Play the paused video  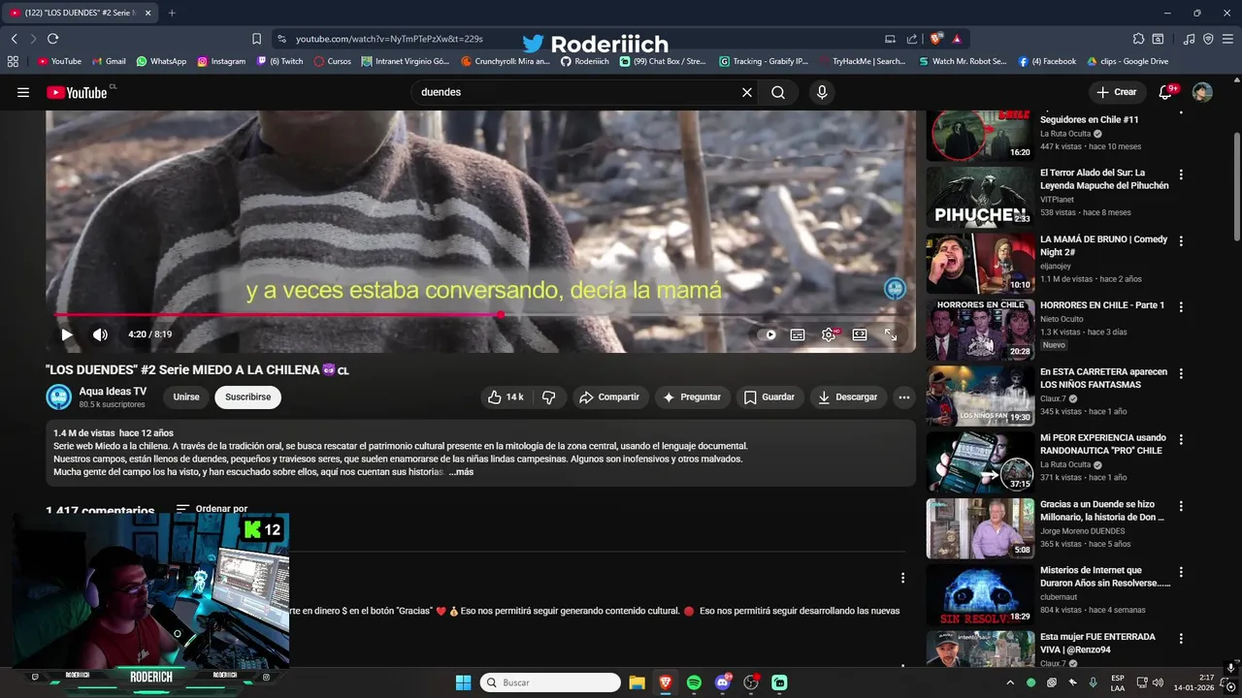coord(67,334)
